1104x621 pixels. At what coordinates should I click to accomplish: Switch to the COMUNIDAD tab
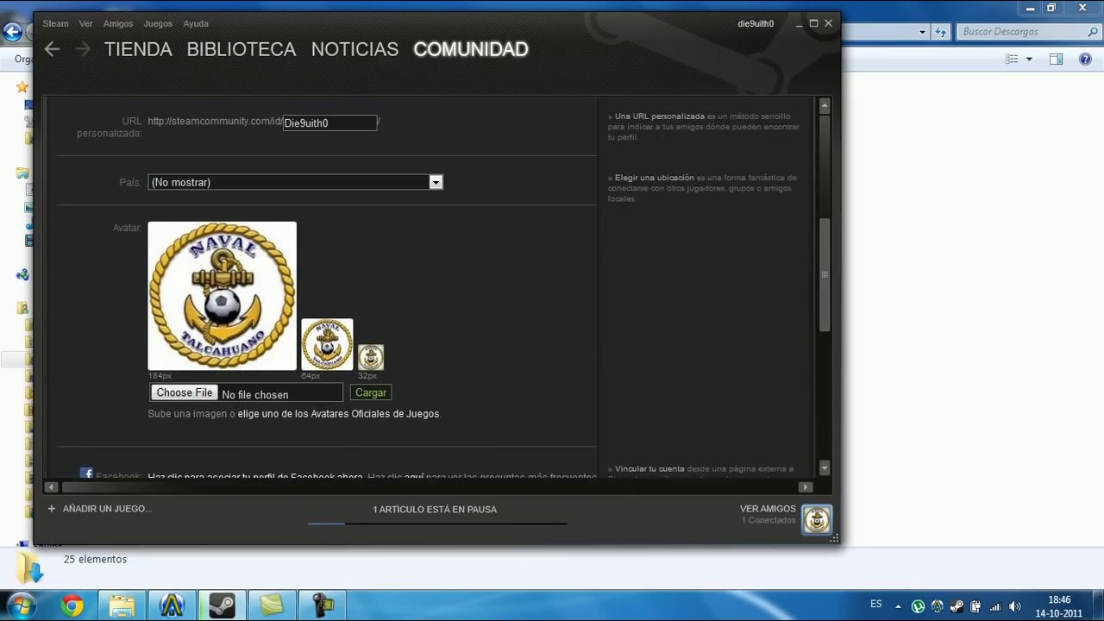471,49
